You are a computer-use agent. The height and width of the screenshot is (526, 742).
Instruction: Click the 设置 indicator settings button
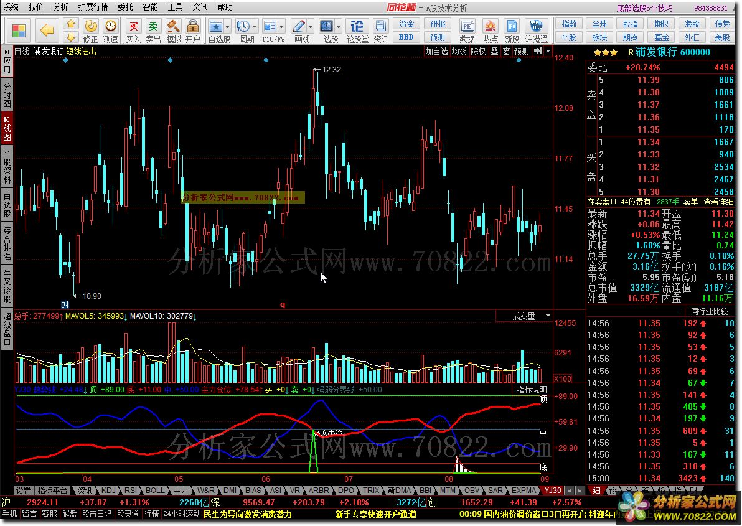point(23,491)
